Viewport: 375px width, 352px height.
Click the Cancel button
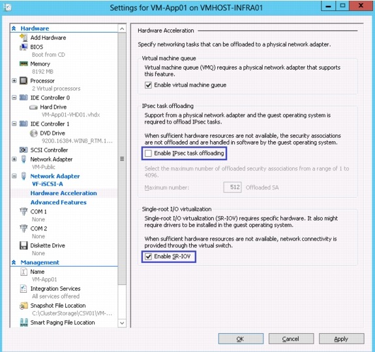coord(291,339)
